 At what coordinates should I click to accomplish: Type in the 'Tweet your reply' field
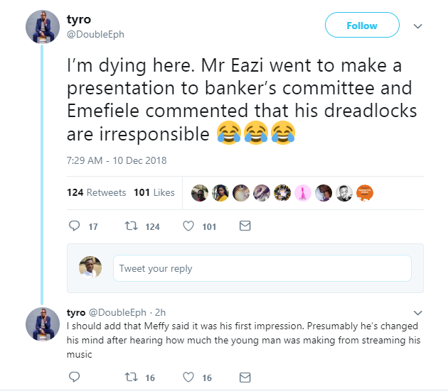262,268
